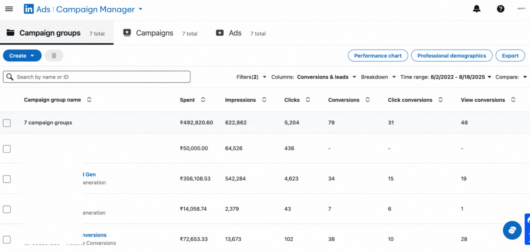530x252 pixels.
Task: Check the row with ₹50,000.00 spent
Action: coord(7,149)
